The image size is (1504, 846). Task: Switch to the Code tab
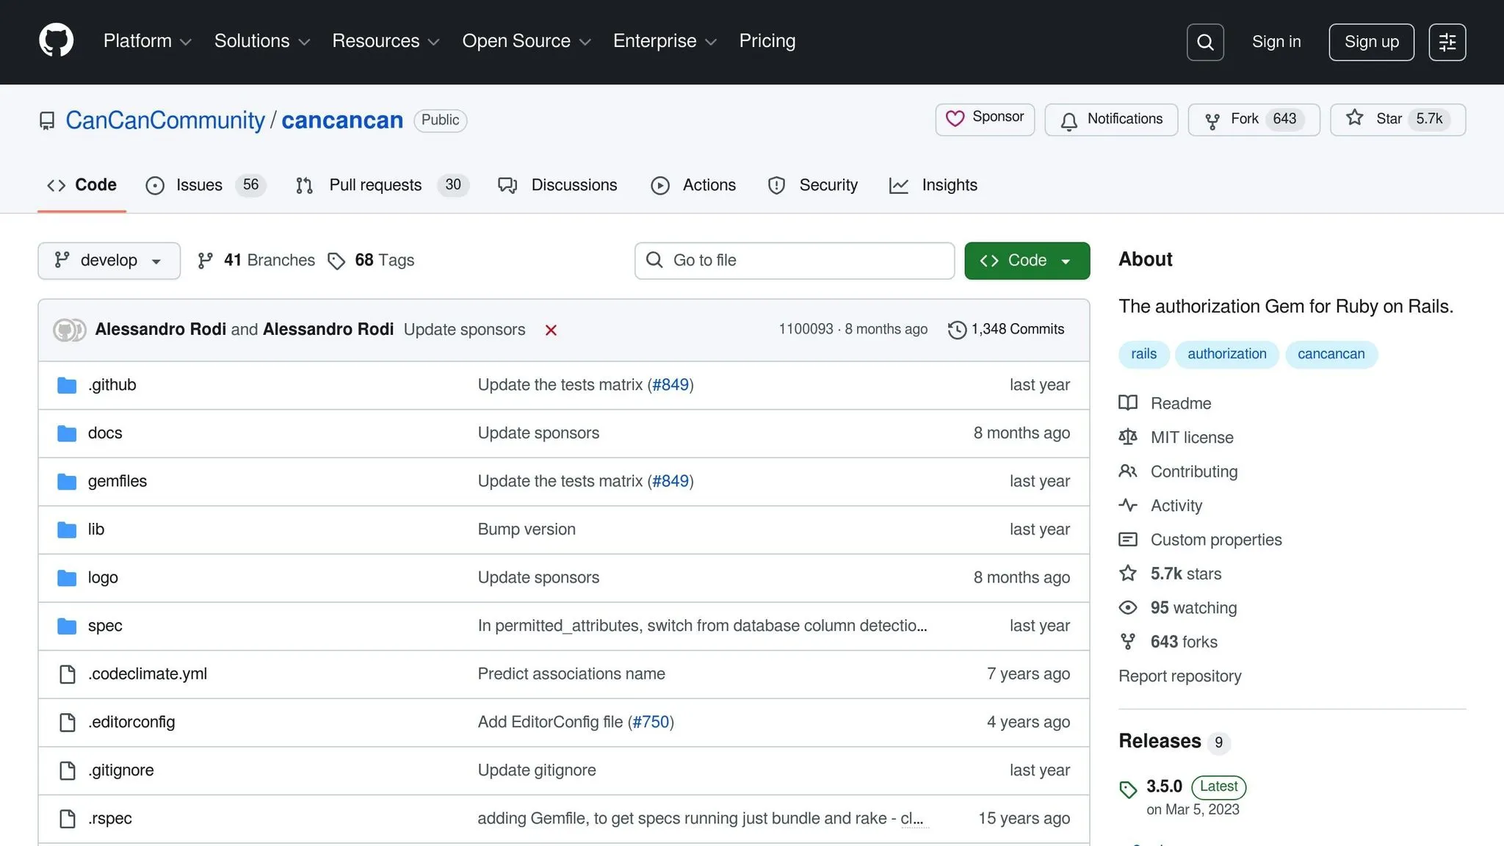(x=82, y=185)
